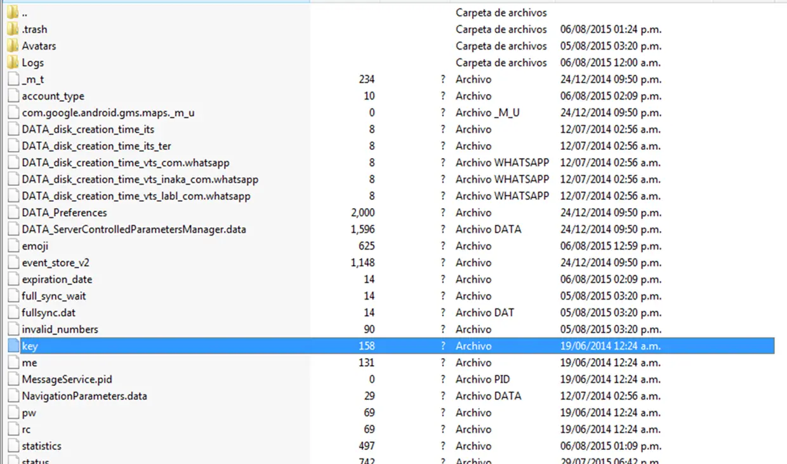Viewport: 787px width, 464px height.
Task: Click the file icon next to invalid_numbers
Action: pyautogui.click(x=13, y=329)
